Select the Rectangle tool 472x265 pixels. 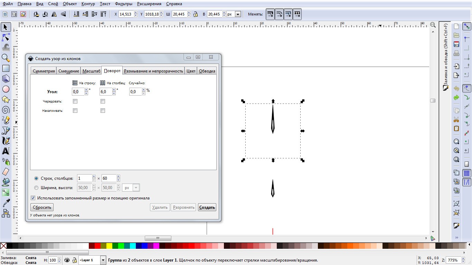coord(6,68)
